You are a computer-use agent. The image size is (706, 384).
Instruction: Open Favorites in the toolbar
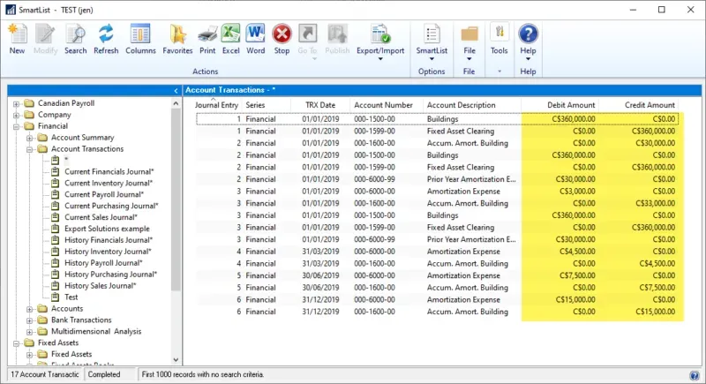177,39
